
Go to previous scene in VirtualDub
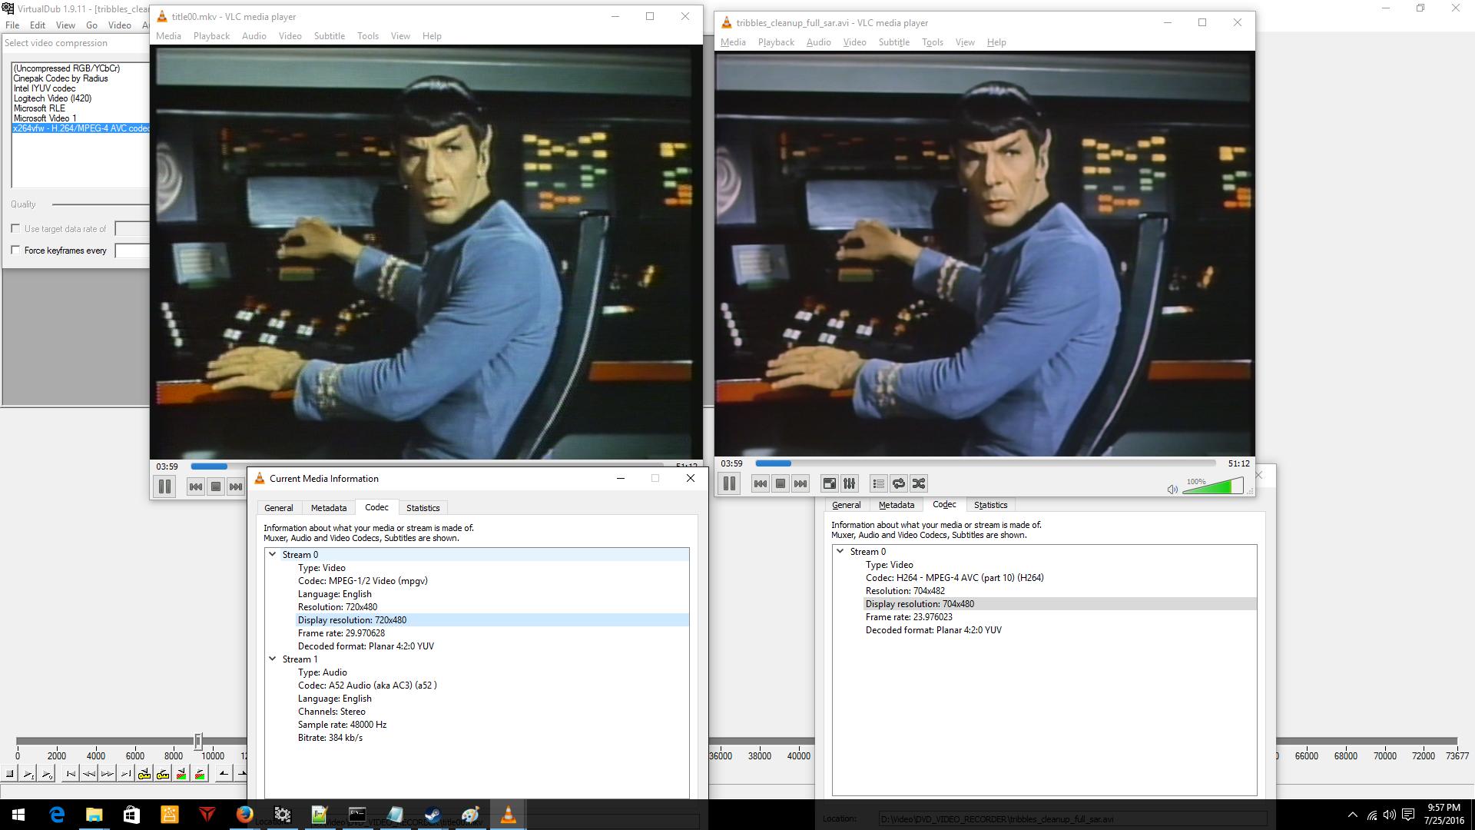(x=181, y=774)
